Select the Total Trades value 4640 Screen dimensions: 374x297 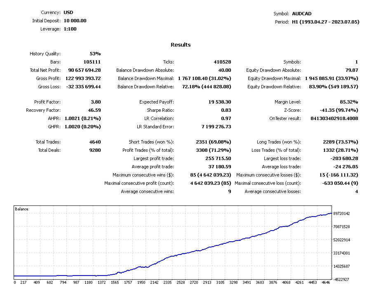[x=95, y=142]
